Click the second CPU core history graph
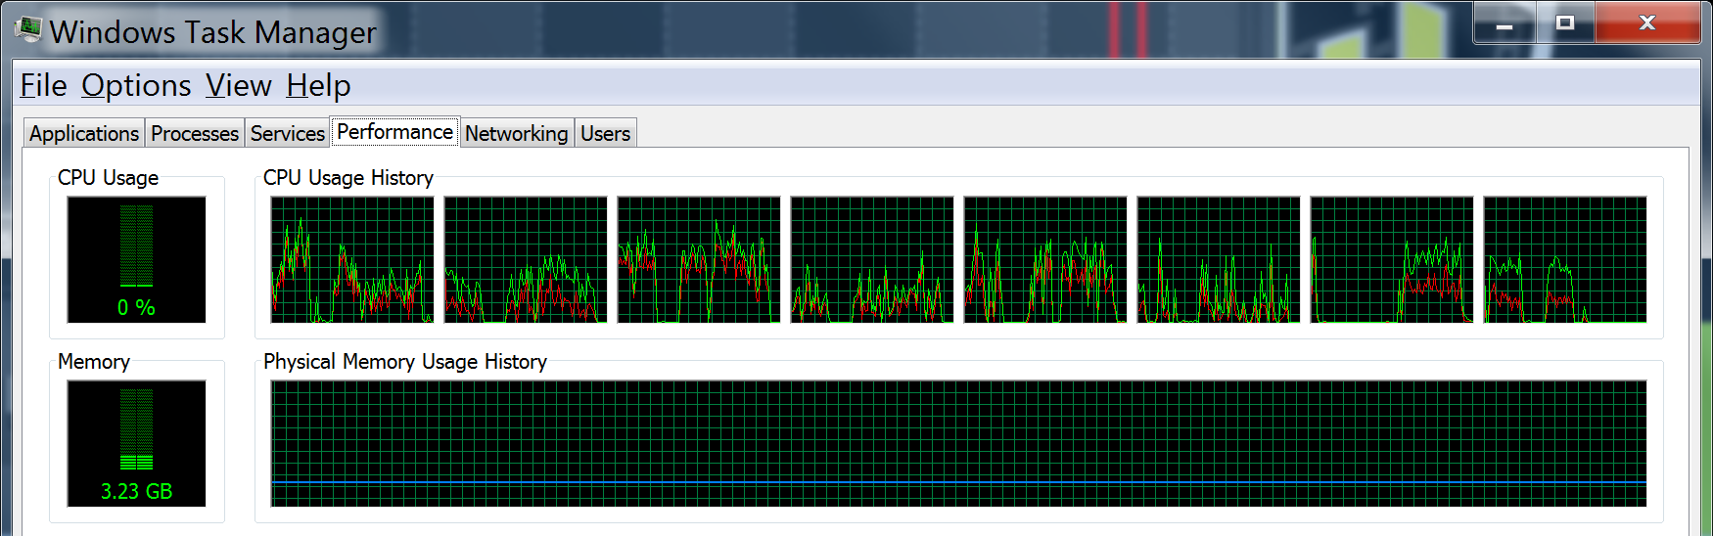Screen dimensions: 1713x536 click(526, 259)
